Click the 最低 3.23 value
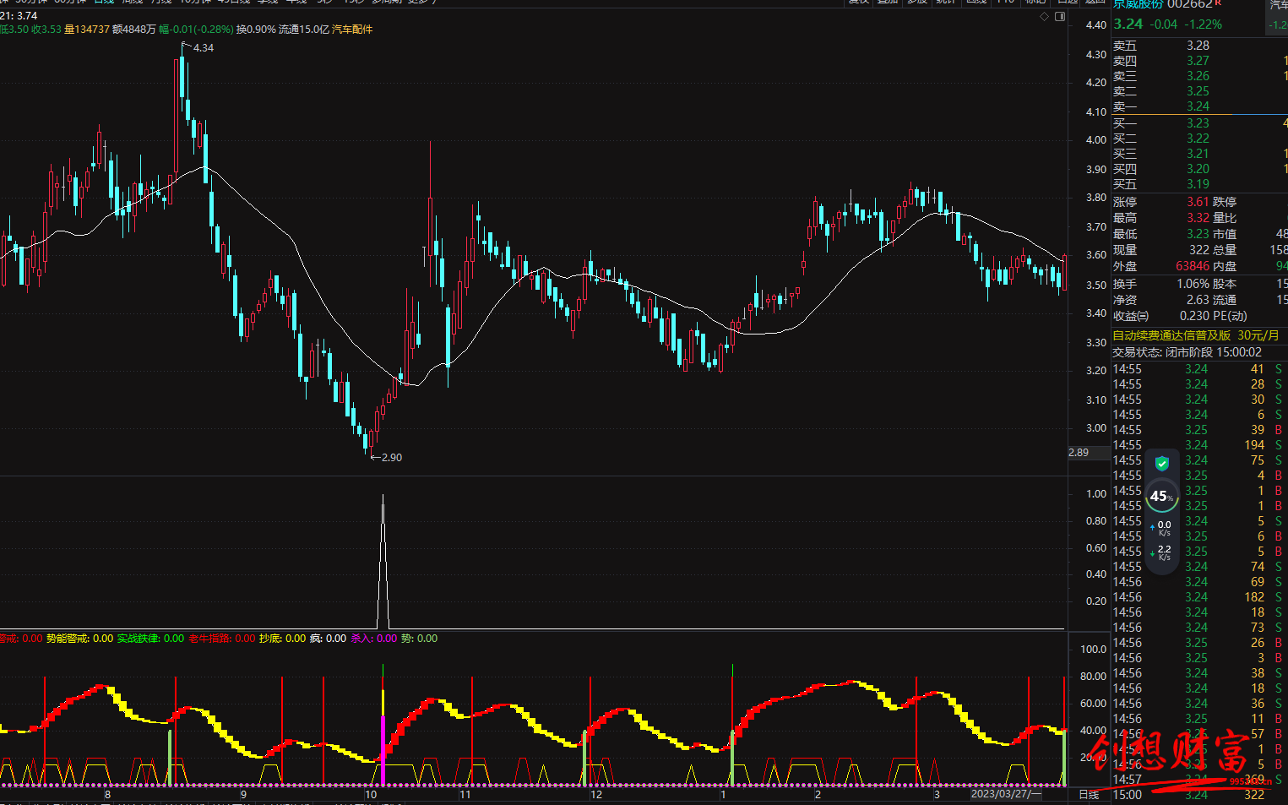Image resolution: width=1288 pixels, height=805 pixels. [1198, 234]
